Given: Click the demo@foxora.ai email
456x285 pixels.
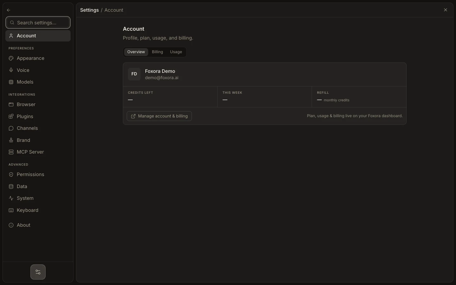Looking at the screenshot, I should (161, 78).
